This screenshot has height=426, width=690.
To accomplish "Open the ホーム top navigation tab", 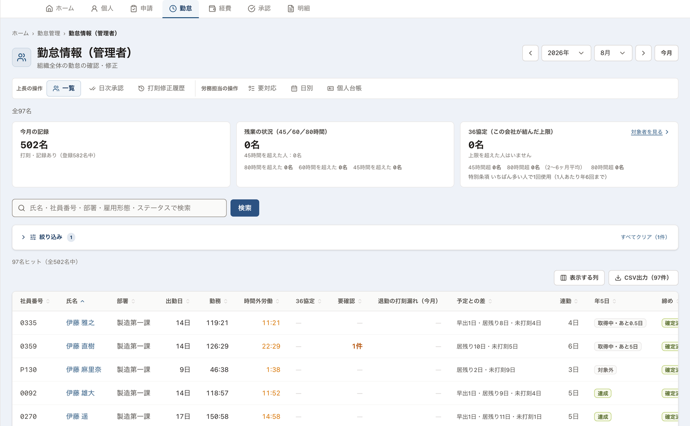I will [60, 8].
